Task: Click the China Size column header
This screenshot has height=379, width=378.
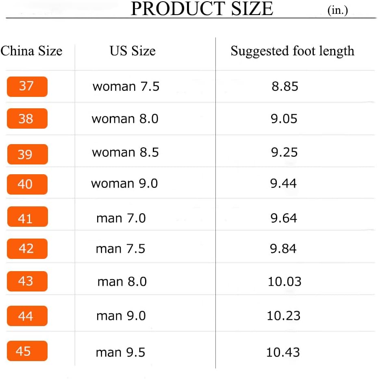Action: click(31, 51)
